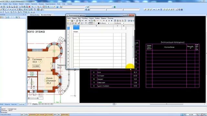
Task: Switch to Таблица (1).dwg document tab
Action: pos(35,15)
